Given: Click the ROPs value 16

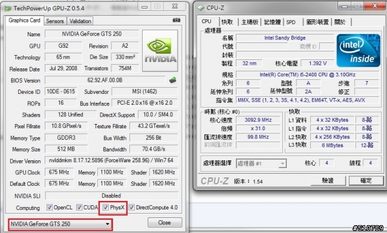Looking at the screenshot, I should [x=60, y=103].
